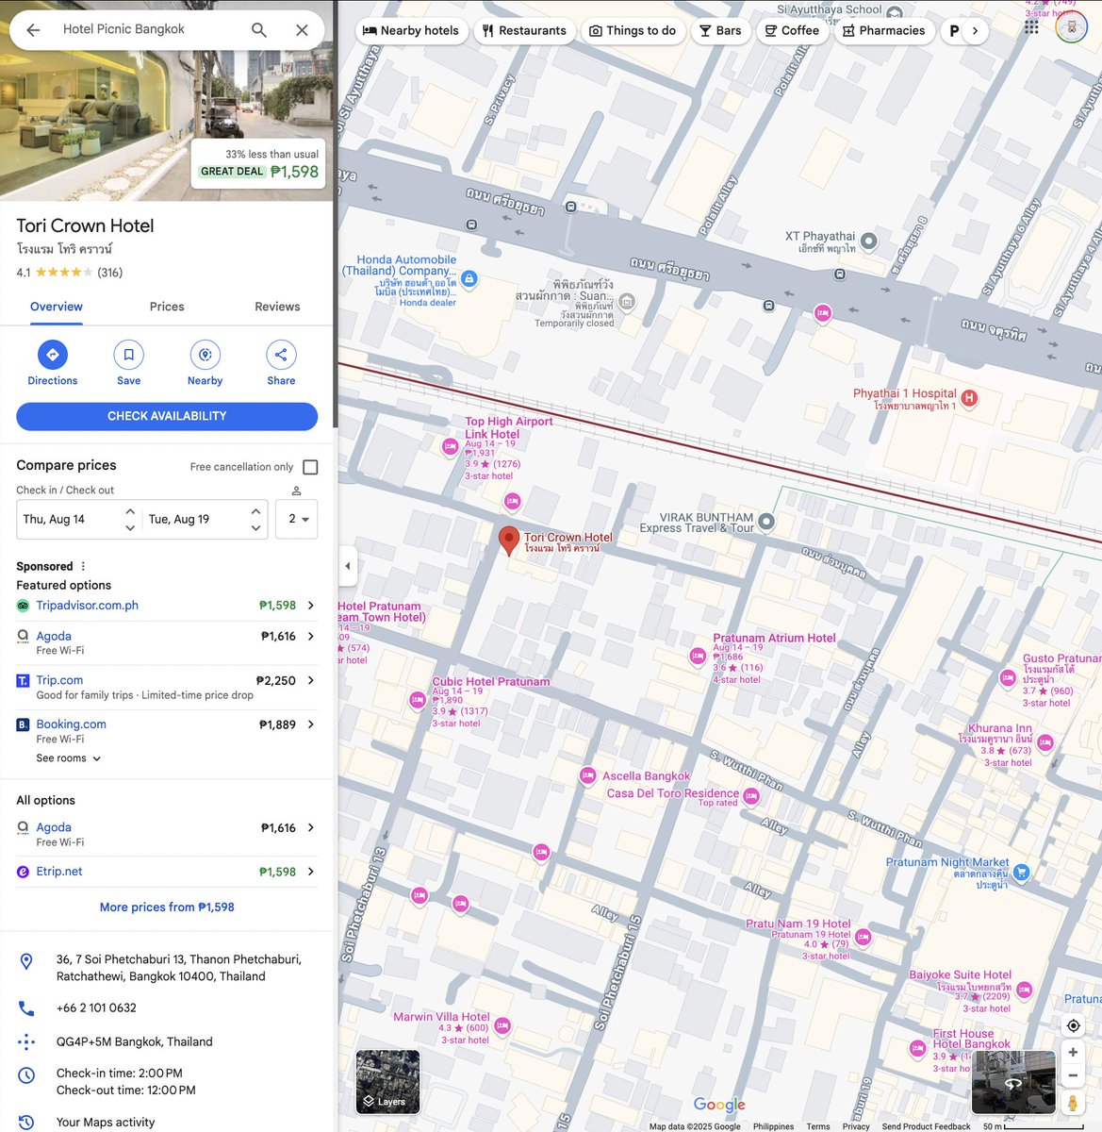Click CHECK AVAILABILITY button
The height and width of the screenshot is (1132, 1102).
point(167,416)
